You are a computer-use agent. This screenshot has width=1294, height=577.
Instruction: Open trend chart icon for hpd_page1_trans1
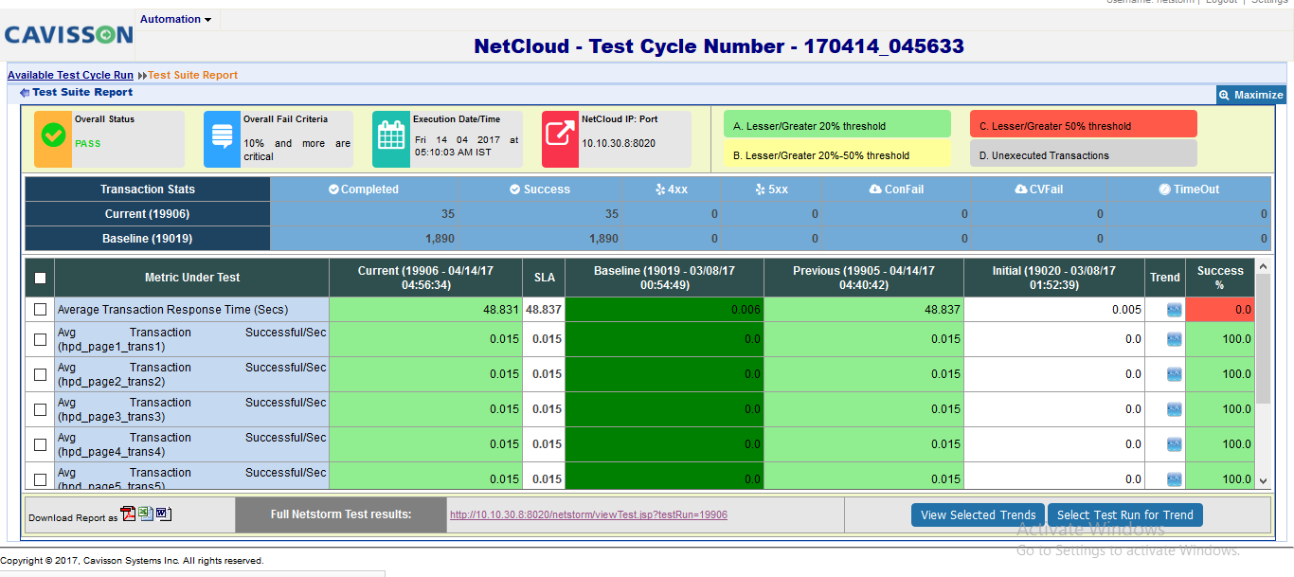tap(1175, 339)
